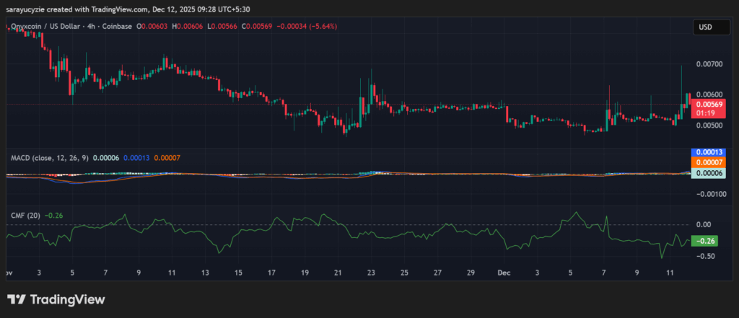The image size is (739, 318).
Task: Click the -0.50 CMF scale label
Action: [705, 256]
